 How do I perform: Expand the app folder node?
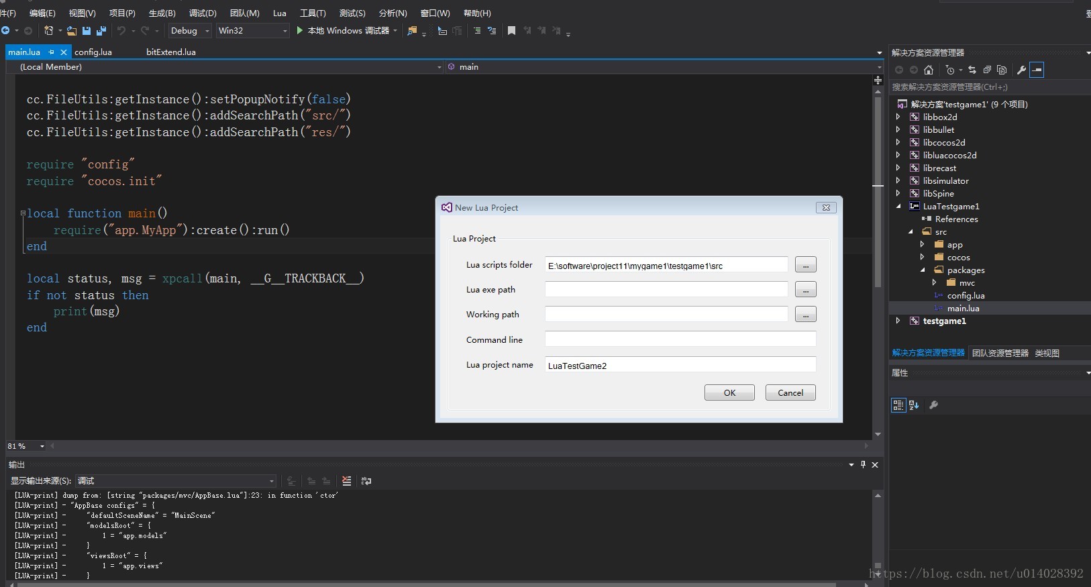[923, 244]
